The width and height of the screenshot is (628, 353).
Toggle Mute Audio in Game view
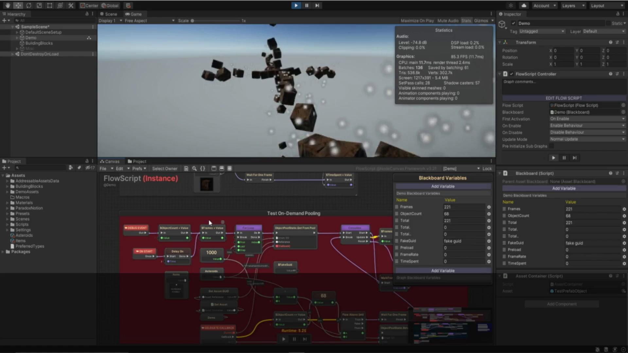tap(448, 21)
